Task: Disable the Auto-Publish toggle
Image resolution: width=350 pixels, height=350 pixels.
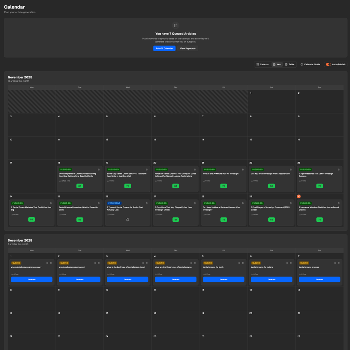Action: 329,64
